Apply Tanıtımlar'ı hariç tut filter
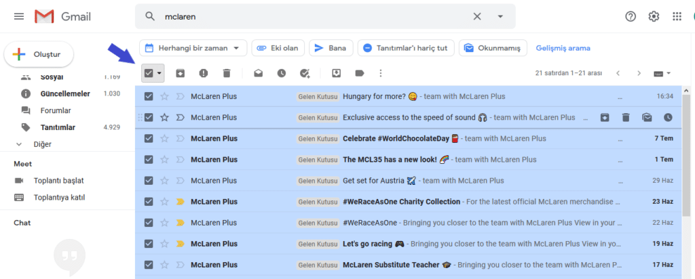The height and width of the screenshot is (279, 695). 406,48
